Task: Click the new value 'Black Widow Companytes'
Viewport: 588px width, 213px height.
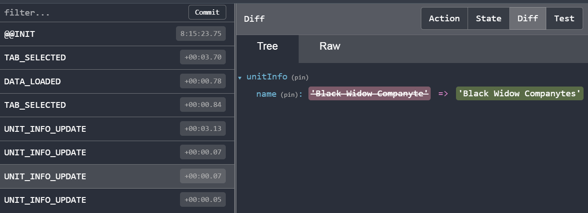Action: [519, 94]
